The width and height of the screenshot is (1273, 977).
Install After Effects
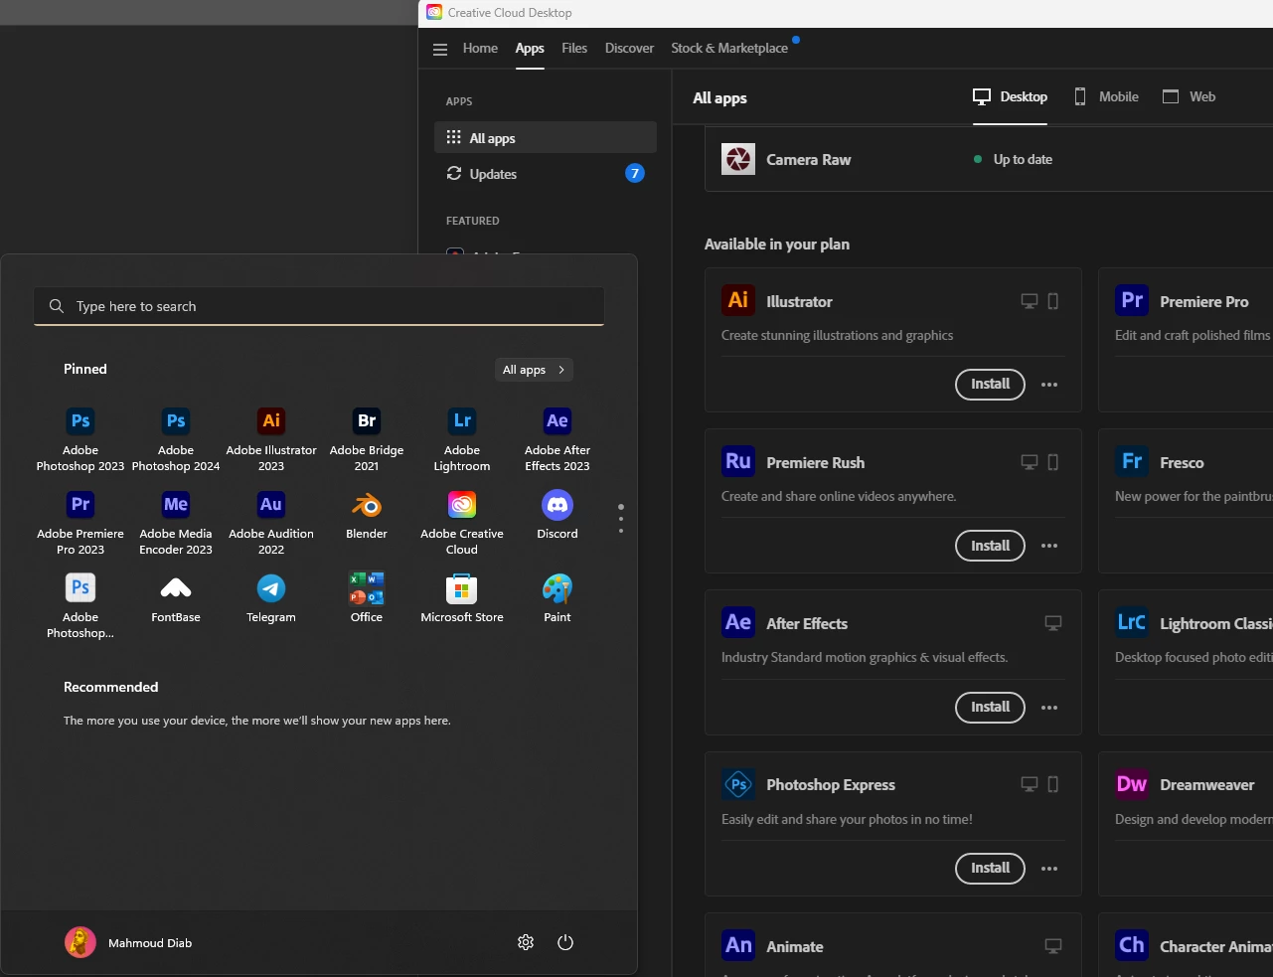(990, 707)
